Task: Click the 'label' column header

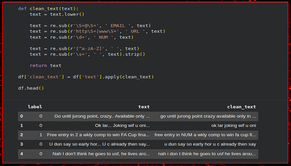Action: click(35, 107)
